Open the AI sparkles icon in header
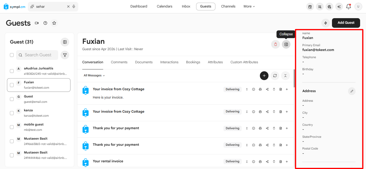Viewport: 366px width, 169px height. point(339,7)
